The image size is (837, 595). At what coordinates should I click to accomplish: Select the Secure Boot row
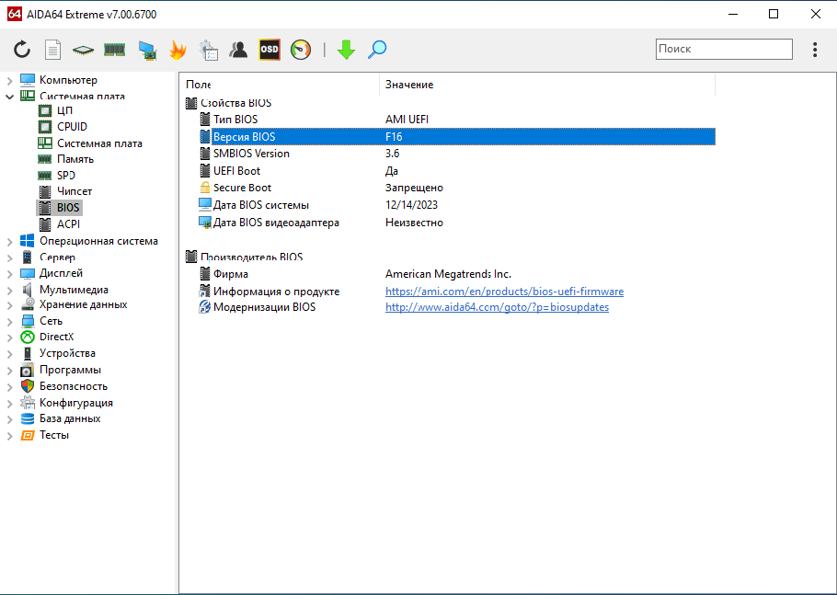457,188
